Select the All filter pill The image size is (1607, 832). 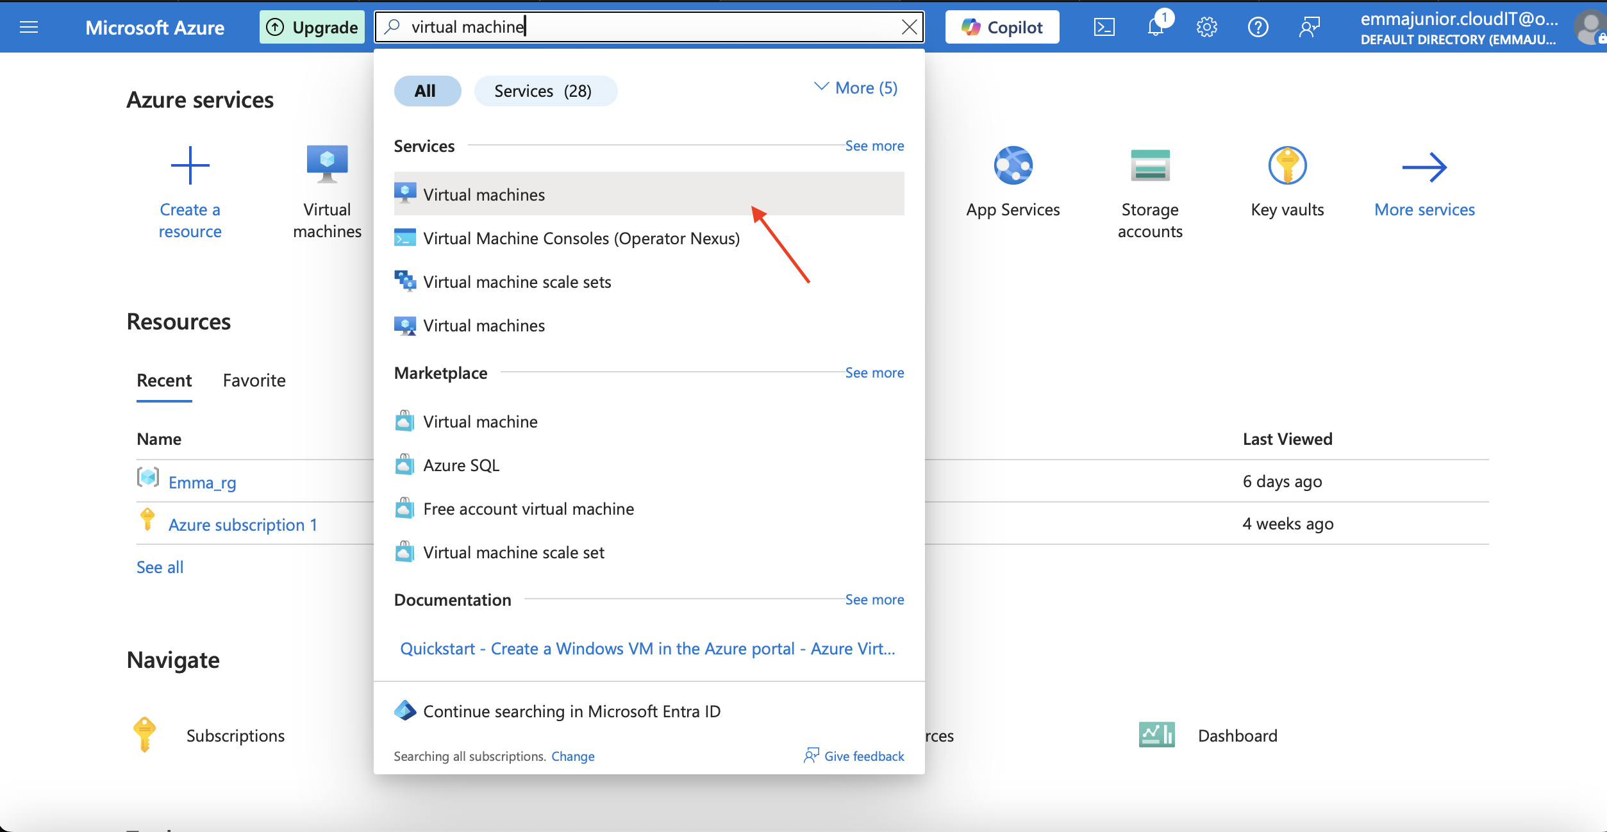427,91
